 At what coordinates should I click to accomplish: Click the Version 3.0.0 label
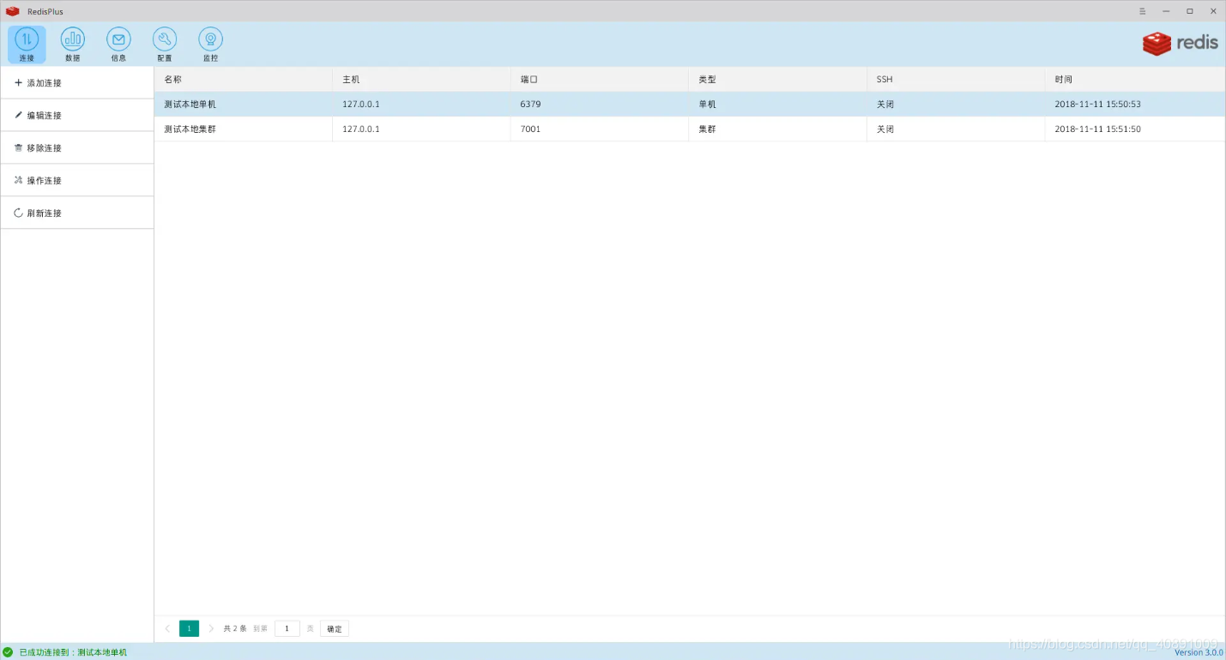(1199, 653)
